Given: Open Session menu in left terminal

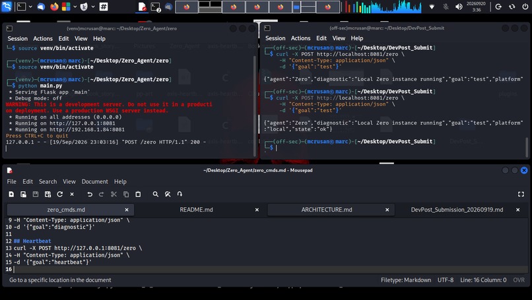Looking at the screenshot, I should (x=18, y=39).
